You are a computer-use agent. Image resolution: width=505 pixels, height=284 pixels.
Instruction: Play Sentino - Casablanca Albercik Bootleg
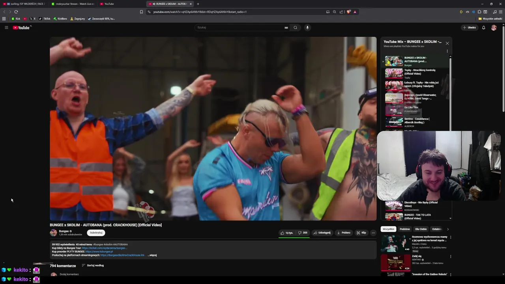click(416, 122)
